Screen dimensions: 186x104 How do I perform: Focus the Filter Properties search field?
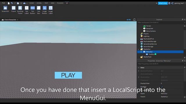click(x=160, y=64)
